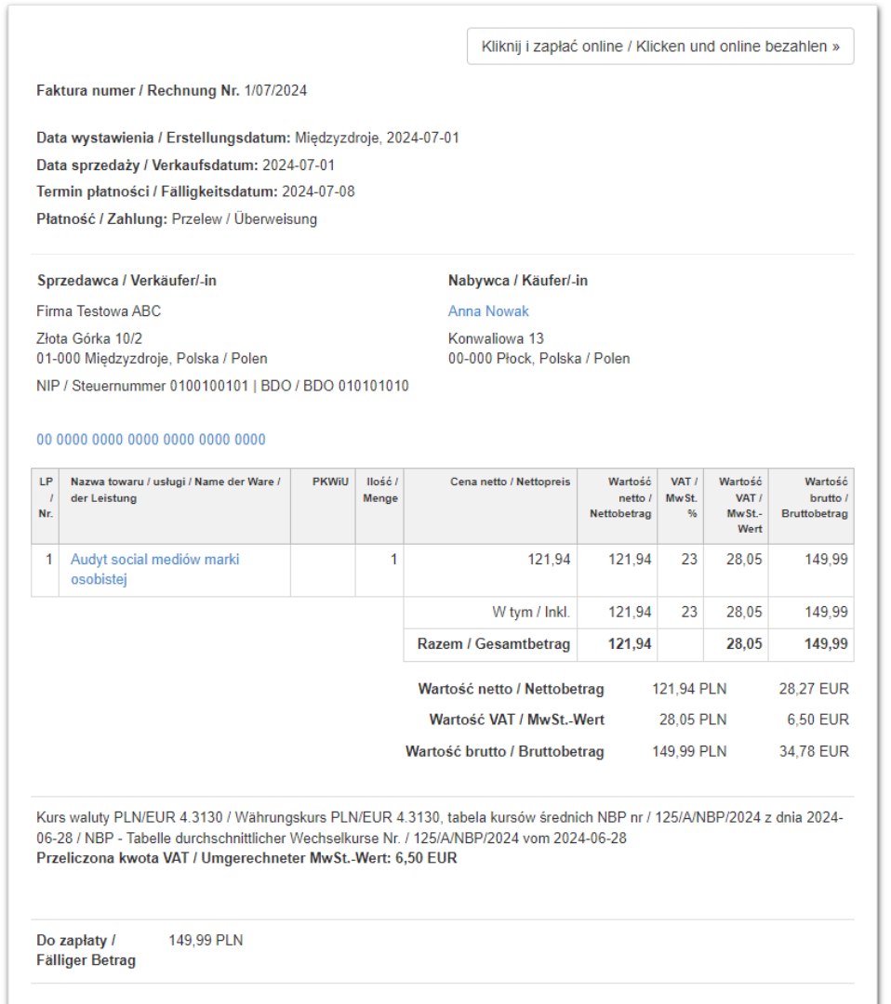Click seller city line '01-000 Międzyzdroje, Polska / Polen'
Screen dimensions: 891x1004
152,359
